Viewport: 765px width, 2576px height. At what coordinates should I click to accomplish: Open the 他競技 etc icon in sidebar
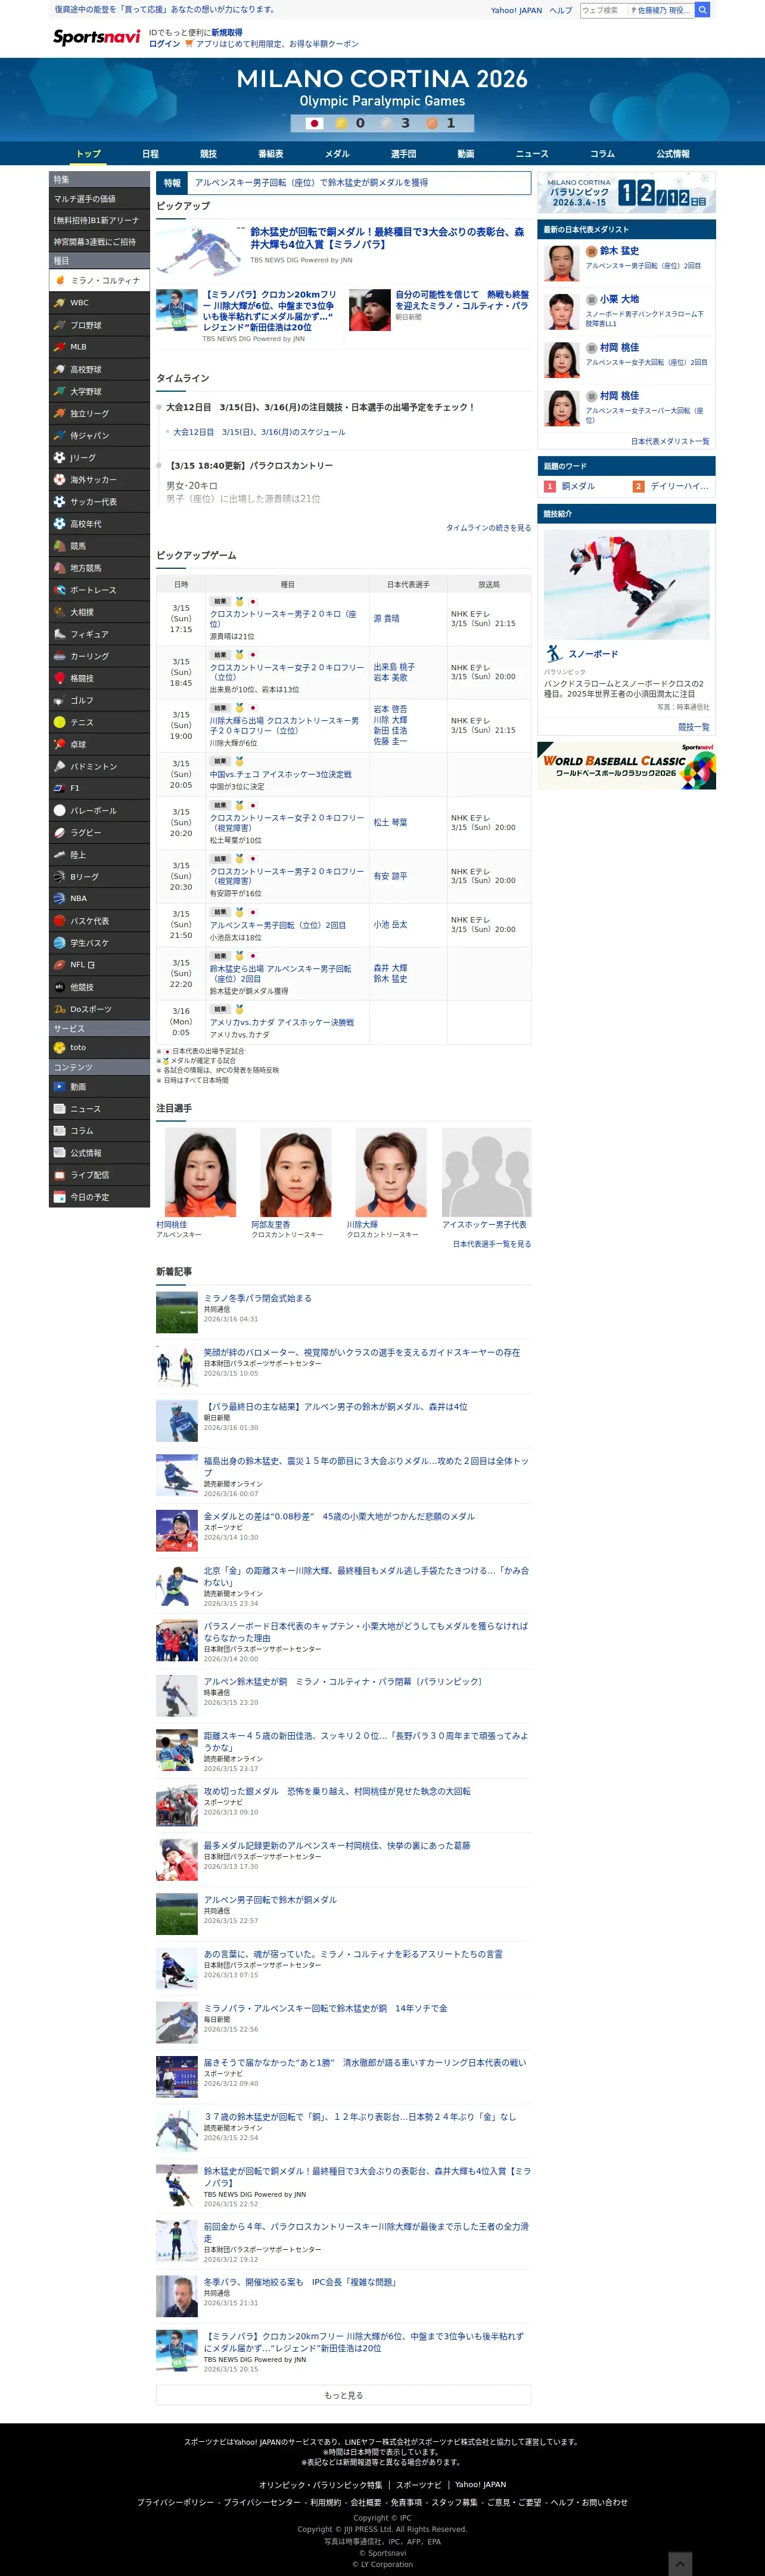click(x=60, y=986)
